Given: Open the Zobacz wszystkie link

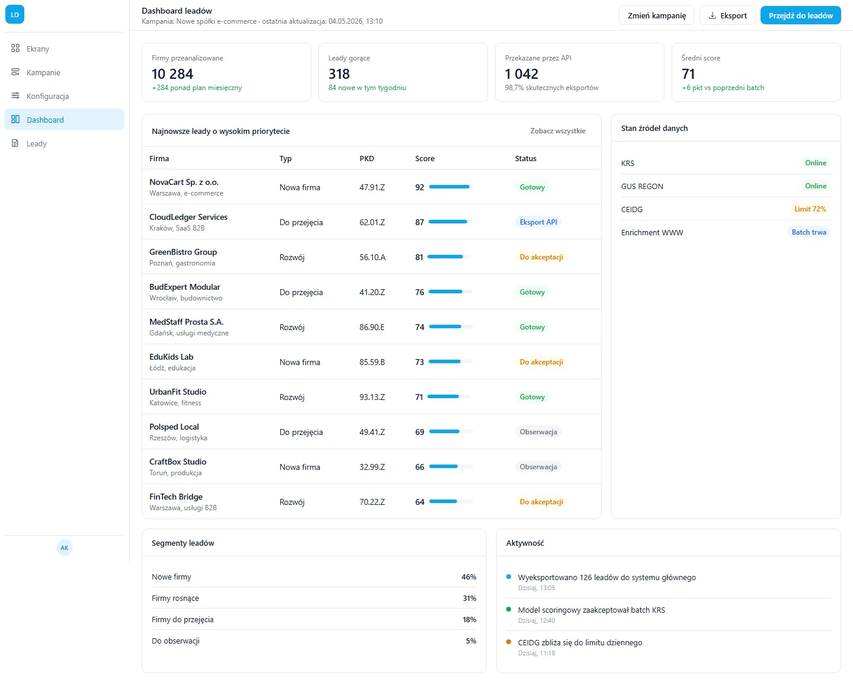Looking at the screenshot, I should tap(558, 131).
